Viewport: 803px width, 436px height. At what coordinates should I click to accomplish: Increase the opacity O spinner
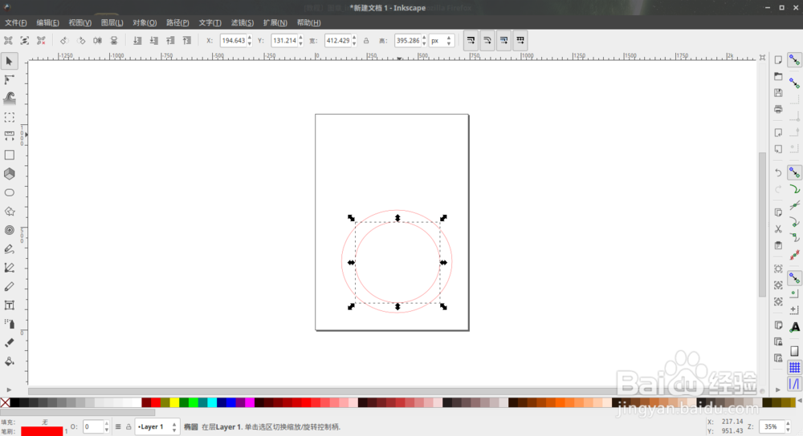click(107, 423)
